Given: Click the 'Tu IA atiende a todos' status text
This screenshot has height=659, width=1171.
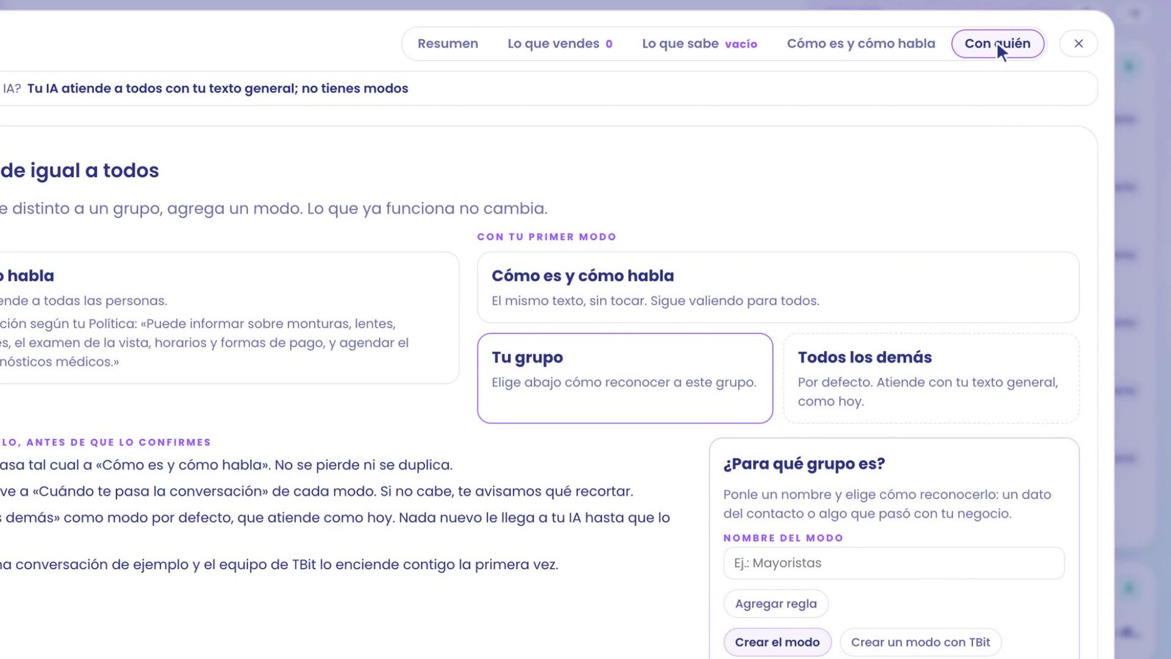Looking at the screenshot, I should tap(218, 88).
